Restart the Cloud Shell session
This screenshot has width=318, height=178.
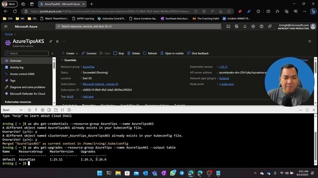tap(29, 110)
